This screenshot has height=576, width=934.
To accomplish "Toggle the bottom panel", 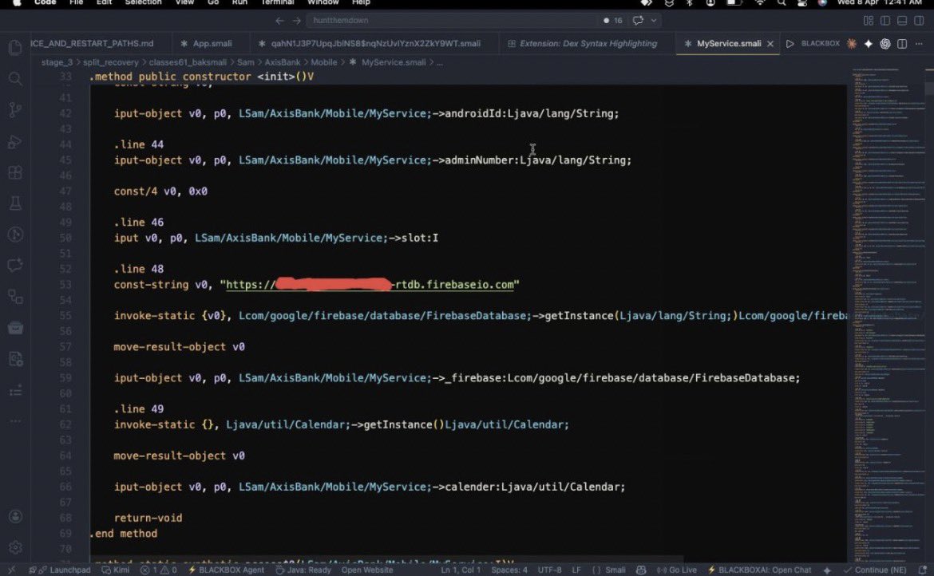I will pyautogui.click(x=902, y=21).
